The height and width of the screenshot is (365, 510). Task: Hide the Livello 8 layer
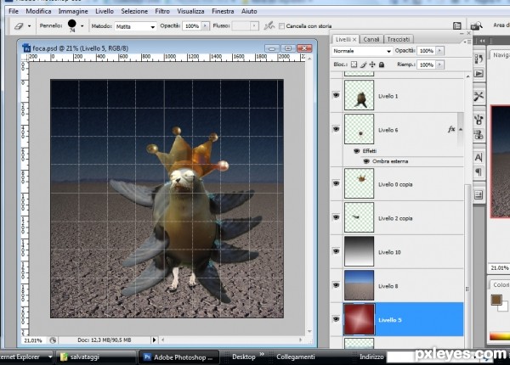click(x=336, y=285)
